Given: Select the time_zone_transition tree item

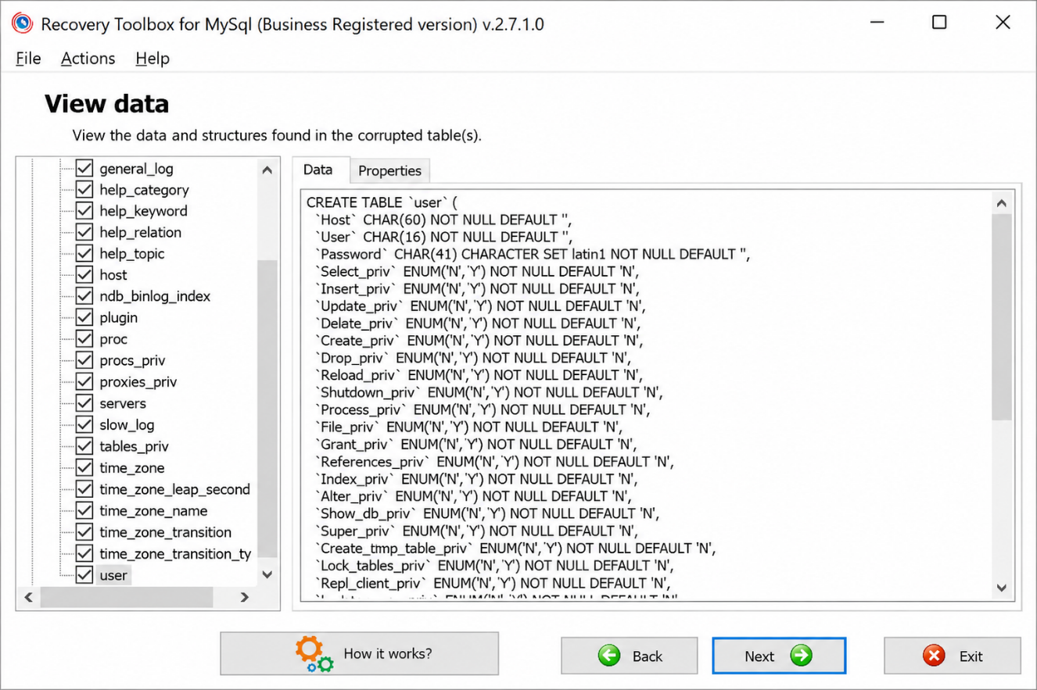Looking at the screenshot, I should coord(165,532).
